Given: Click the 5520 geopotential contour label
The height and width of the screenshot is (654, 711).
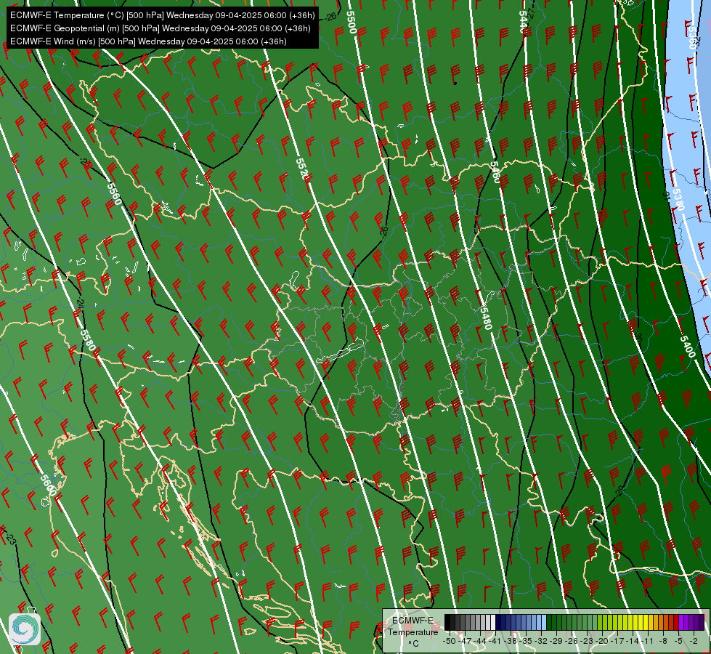Looking at the screenshot, I should tap(303, 169).
